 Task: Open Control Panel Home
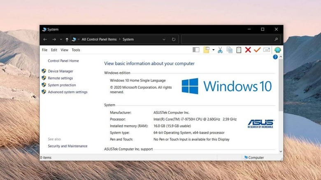pos(63,61)
